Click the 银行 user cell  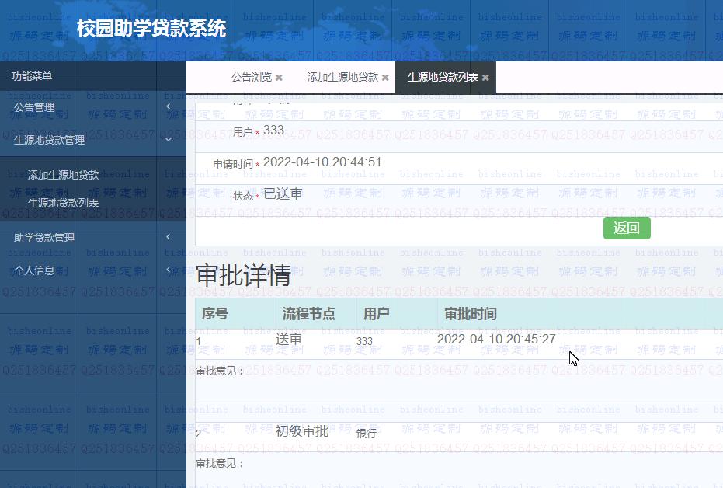[x=367, y=433]
